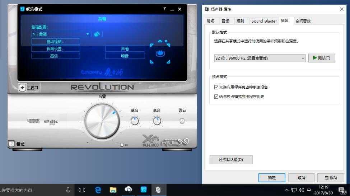Image resolution: width=350 pixels, height=196 pixels.
Task: Click the 还原默认值(D) restore defaults button
Action: point(231,160)
